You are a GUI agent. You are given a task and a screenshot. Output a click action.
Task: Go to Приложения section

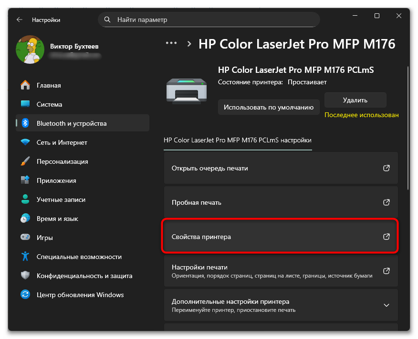click(83, 180)
